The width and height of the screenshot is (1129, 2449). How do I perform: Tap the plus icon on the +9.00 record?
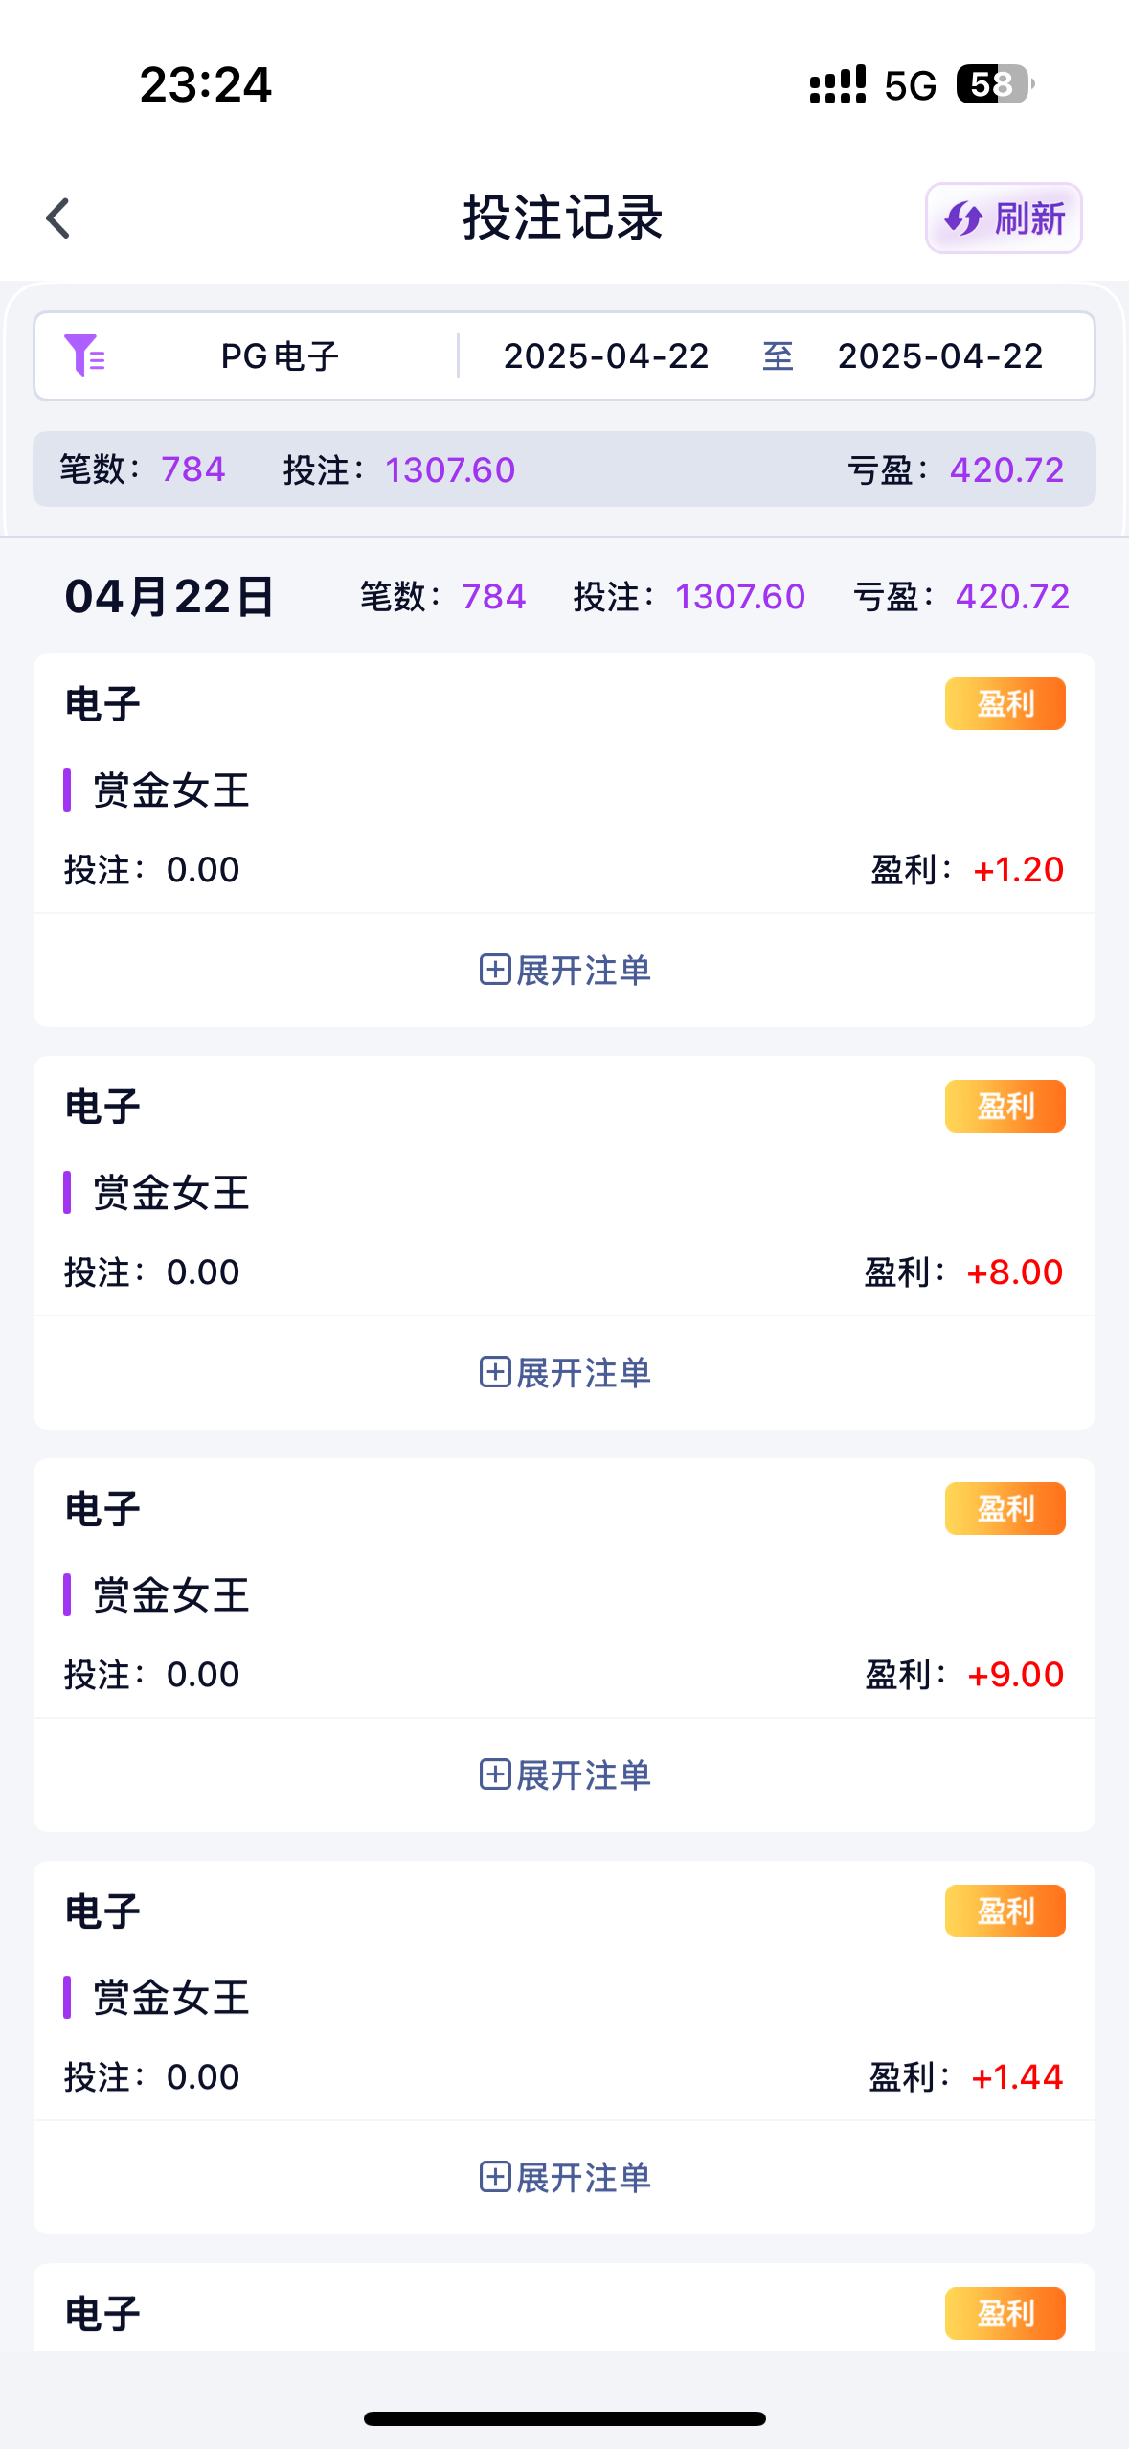(494, 1774)
